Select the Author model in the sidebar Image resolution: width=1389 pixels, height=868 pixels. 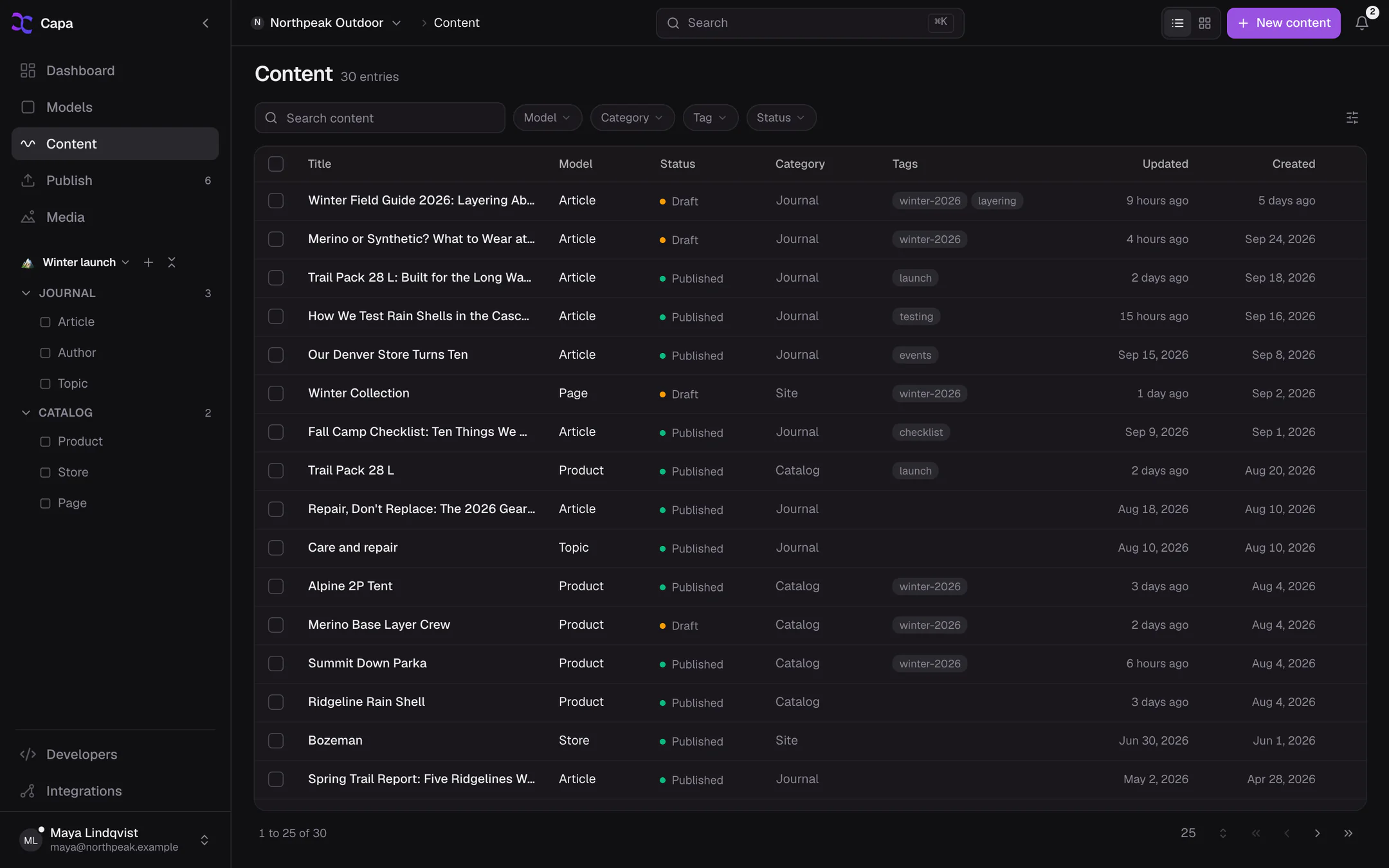[77, 353]
